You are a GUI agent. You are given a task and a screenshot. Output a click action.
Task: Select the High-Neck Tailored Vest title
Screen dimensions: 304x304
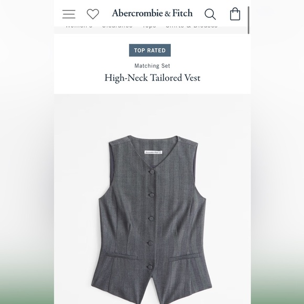click(x=153, y=78)
